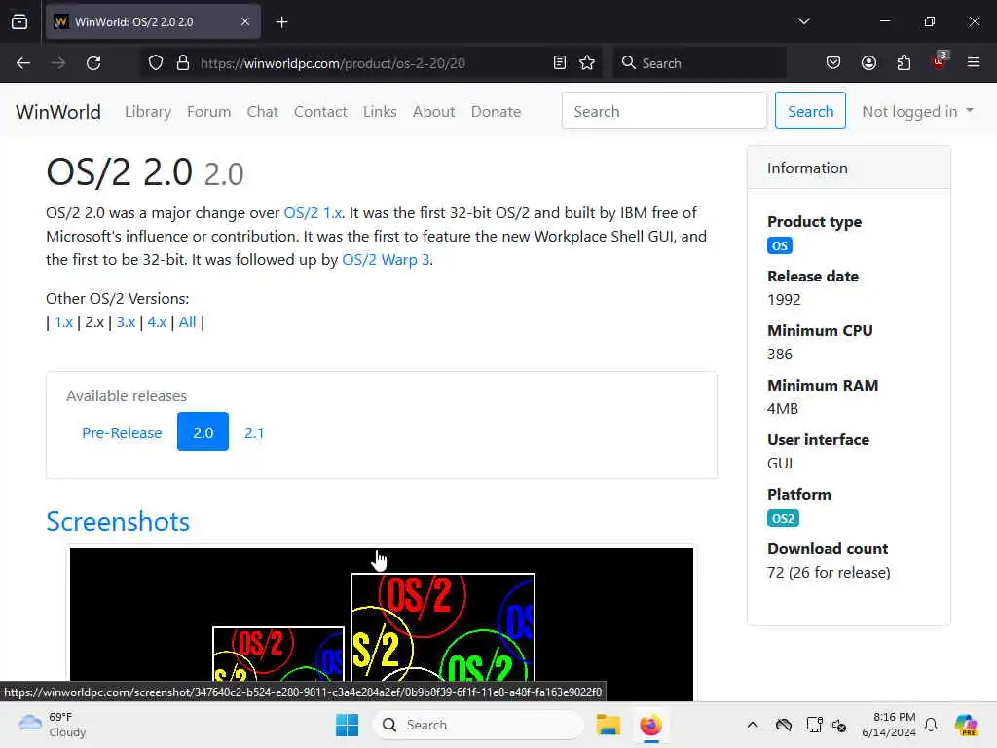Open 1.x in Other OS/2 Versions
This screenshot has height=748, width=997.
click(x=63, y=321)
